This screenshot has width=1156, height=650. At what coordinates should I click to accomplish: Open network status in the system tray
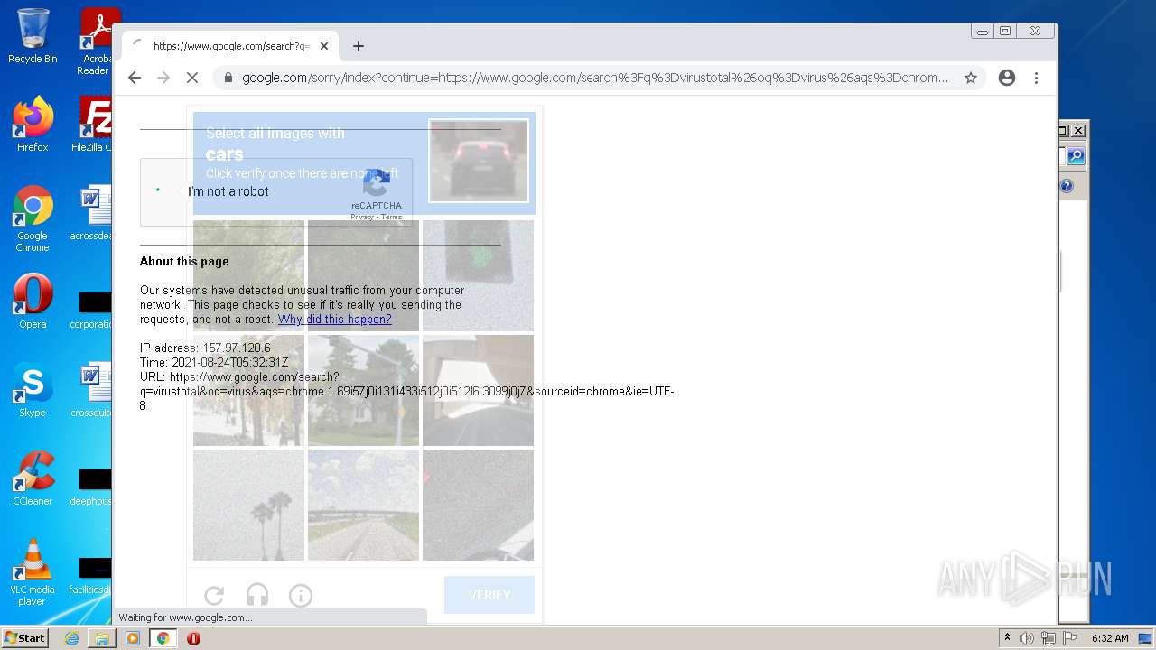[x=1049, y=638]
